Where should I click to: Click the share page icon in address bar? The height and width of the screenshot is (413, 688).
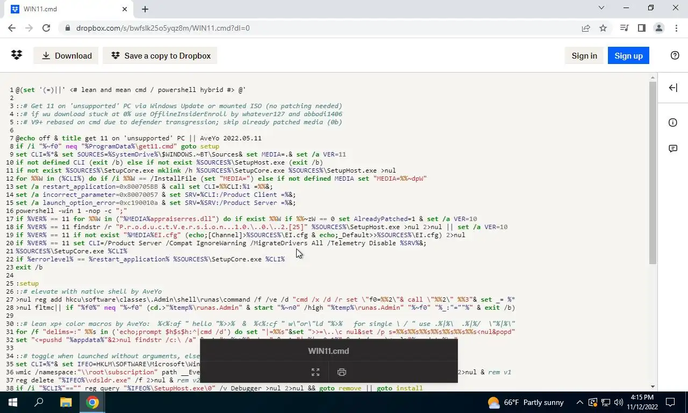tap(586, 28)
